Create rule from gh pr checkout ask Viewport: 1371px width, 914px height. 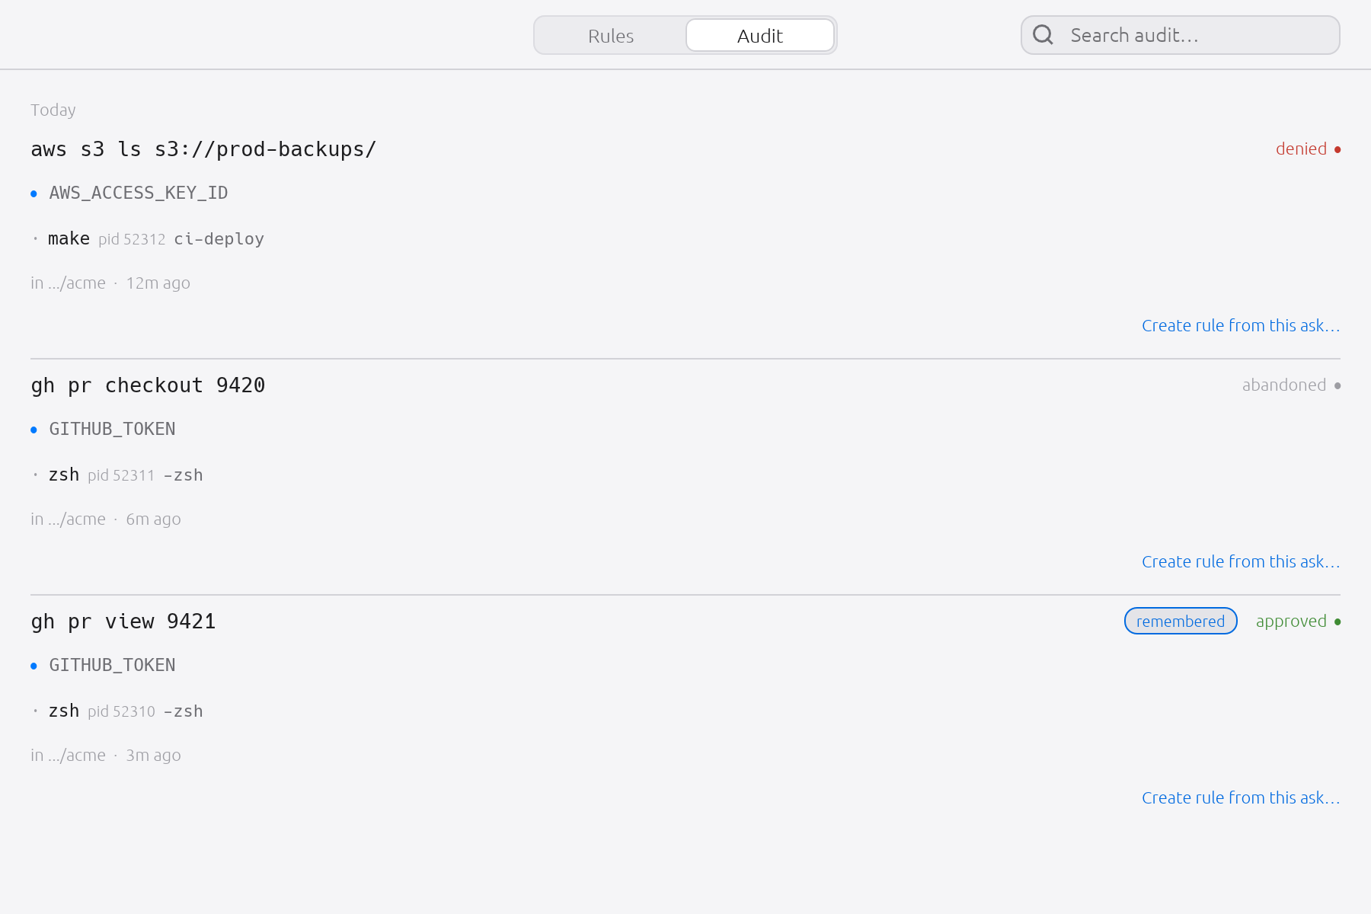pos(1241,561)
